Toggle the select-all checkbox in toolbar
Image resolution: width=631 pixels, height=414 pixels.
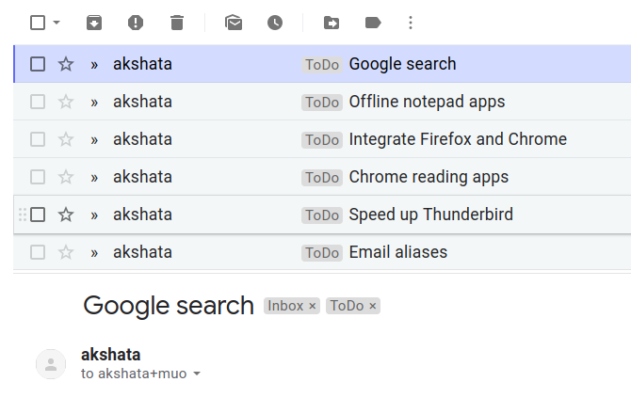(x=38, y=23)
